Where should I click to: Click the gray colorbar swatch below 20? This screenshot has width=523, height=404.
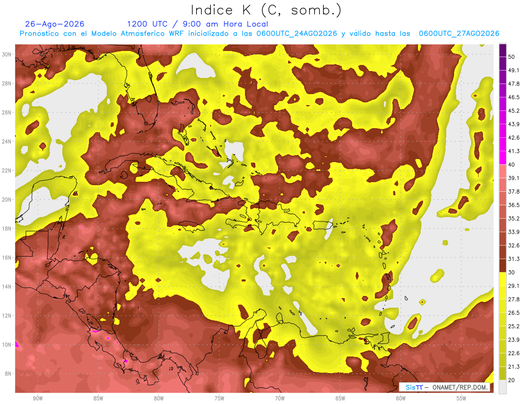503,387
